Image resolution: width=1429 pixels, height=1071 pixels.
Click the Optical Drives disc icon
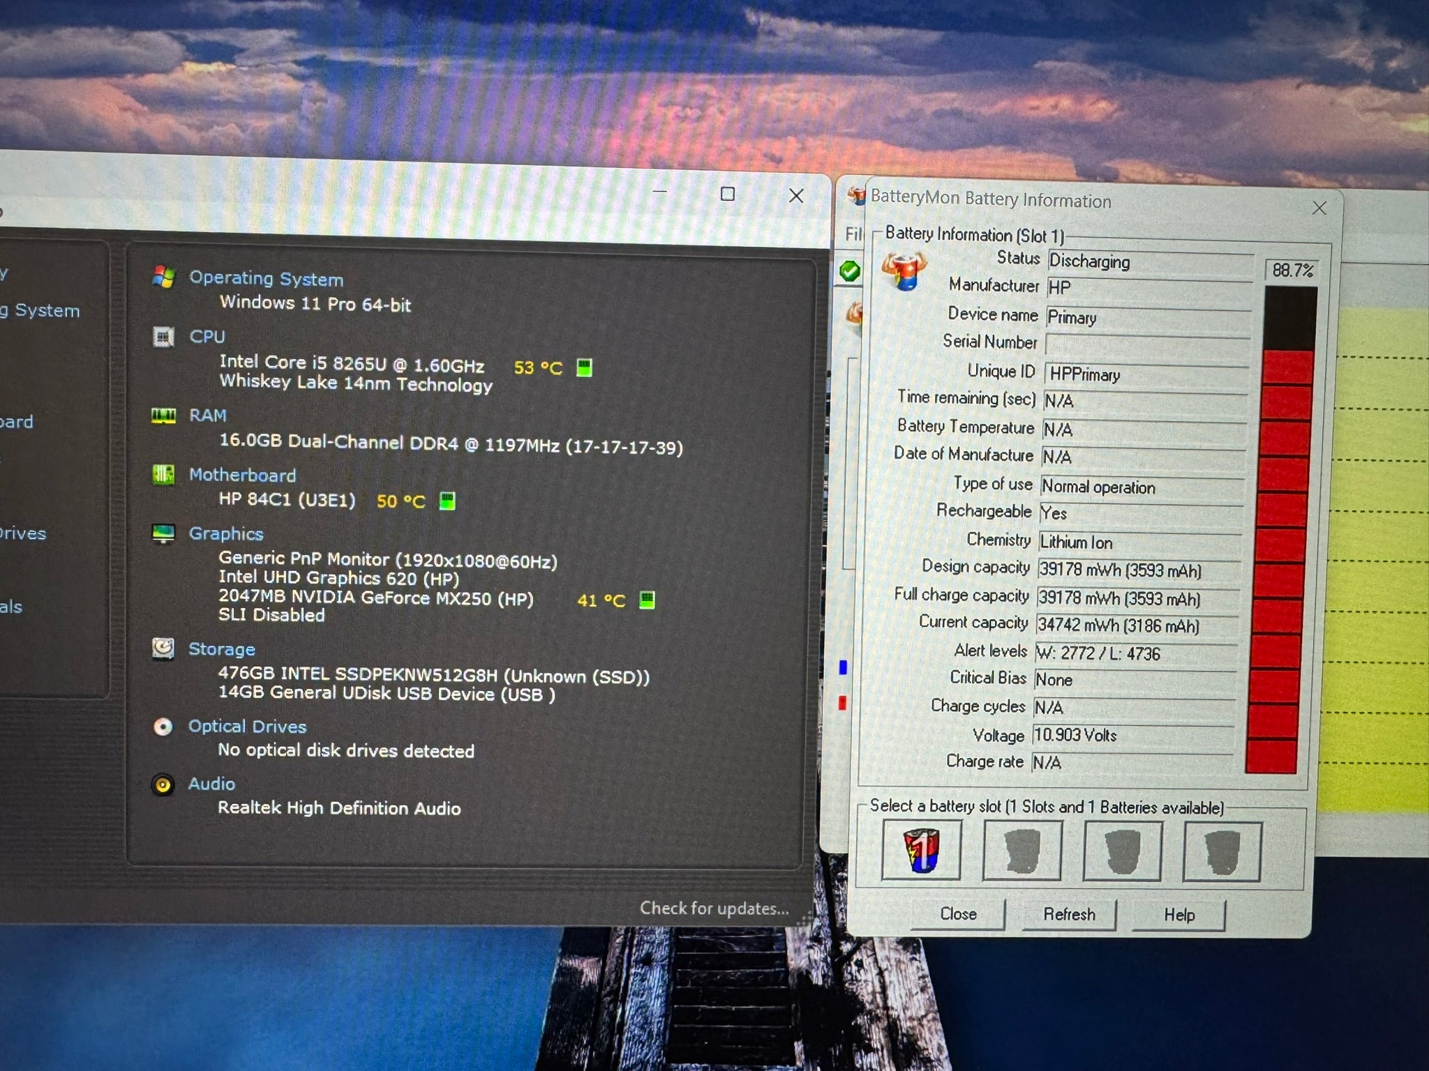pos(163,727)
